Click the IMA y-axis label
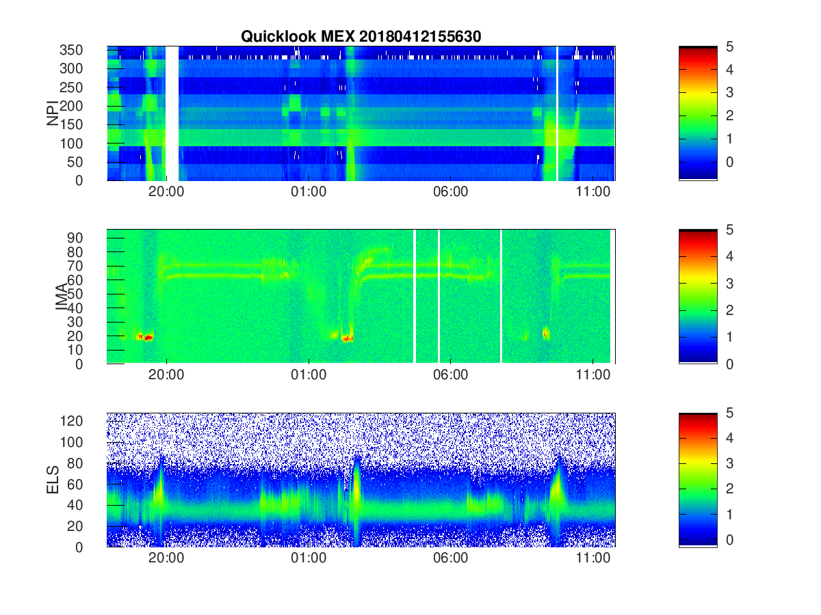821x615 pixels. [61, 297]
